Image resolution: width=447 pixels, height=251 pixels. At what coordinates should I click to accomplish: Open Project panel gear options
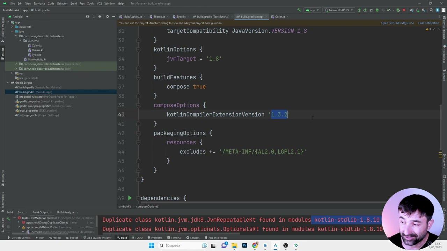click(107, 16)
